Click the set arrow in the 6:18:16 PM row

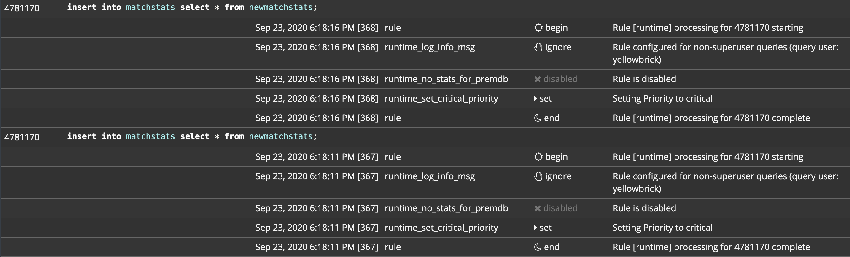pos(535,98)
